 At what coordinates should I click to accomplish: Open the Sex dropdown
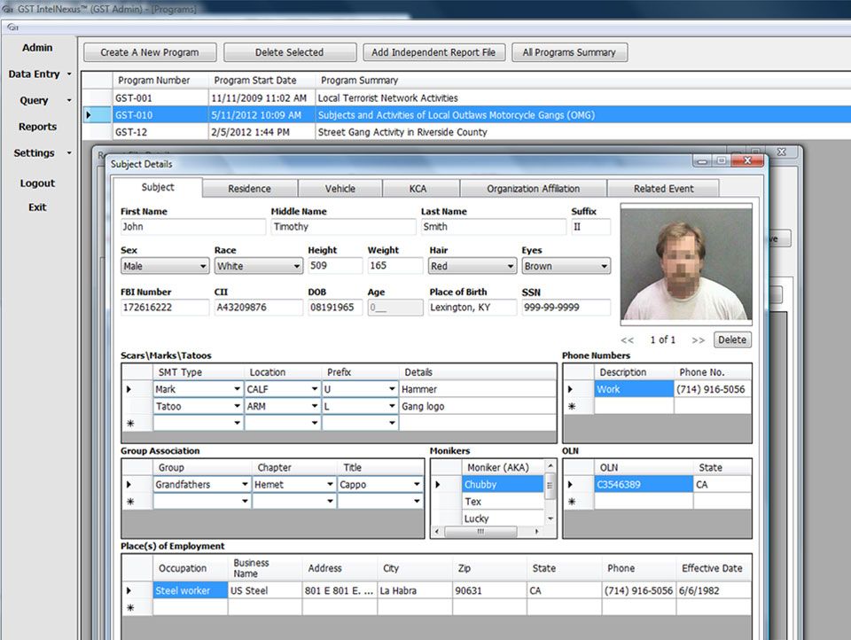(x=201, y=266)
